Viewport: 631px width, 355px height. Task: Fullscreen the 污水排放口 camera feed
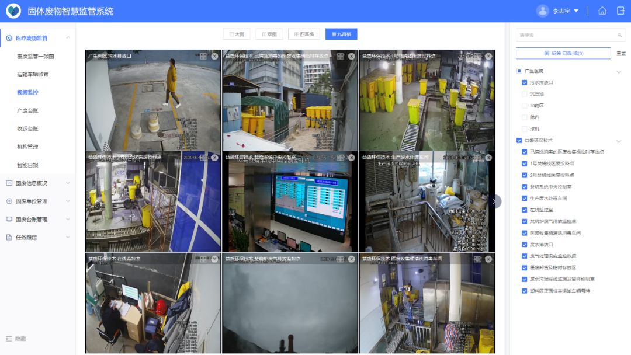(203, 57)
